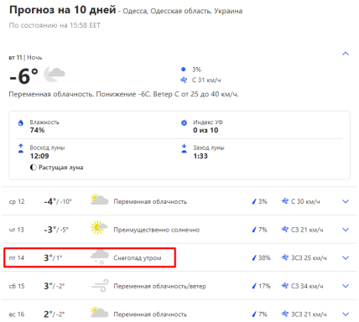Click the 'ЗСЗ 25 км/ч' wind value
Image resolution: width=359 pixels, height=322 pixels.
pos(309,257)
